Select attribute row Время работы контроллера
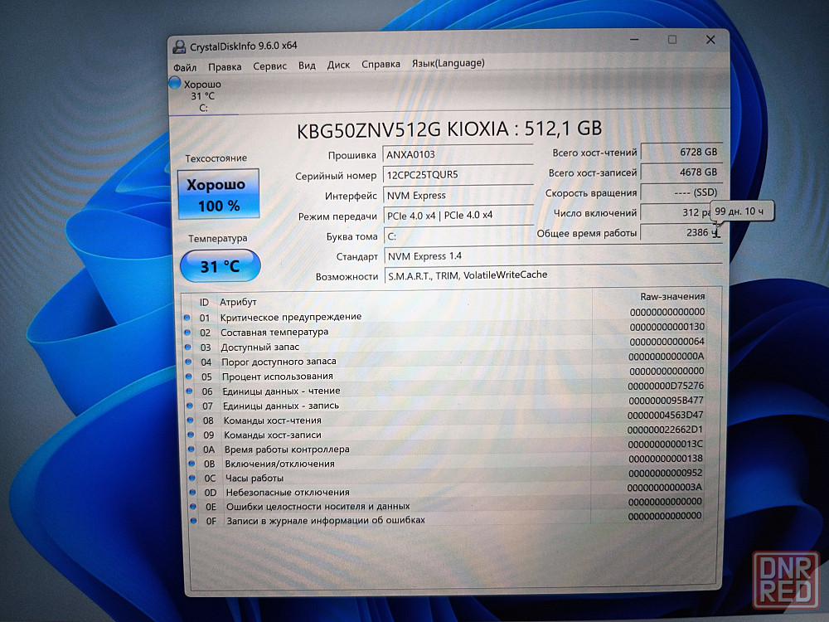 (x=446, y=447)
